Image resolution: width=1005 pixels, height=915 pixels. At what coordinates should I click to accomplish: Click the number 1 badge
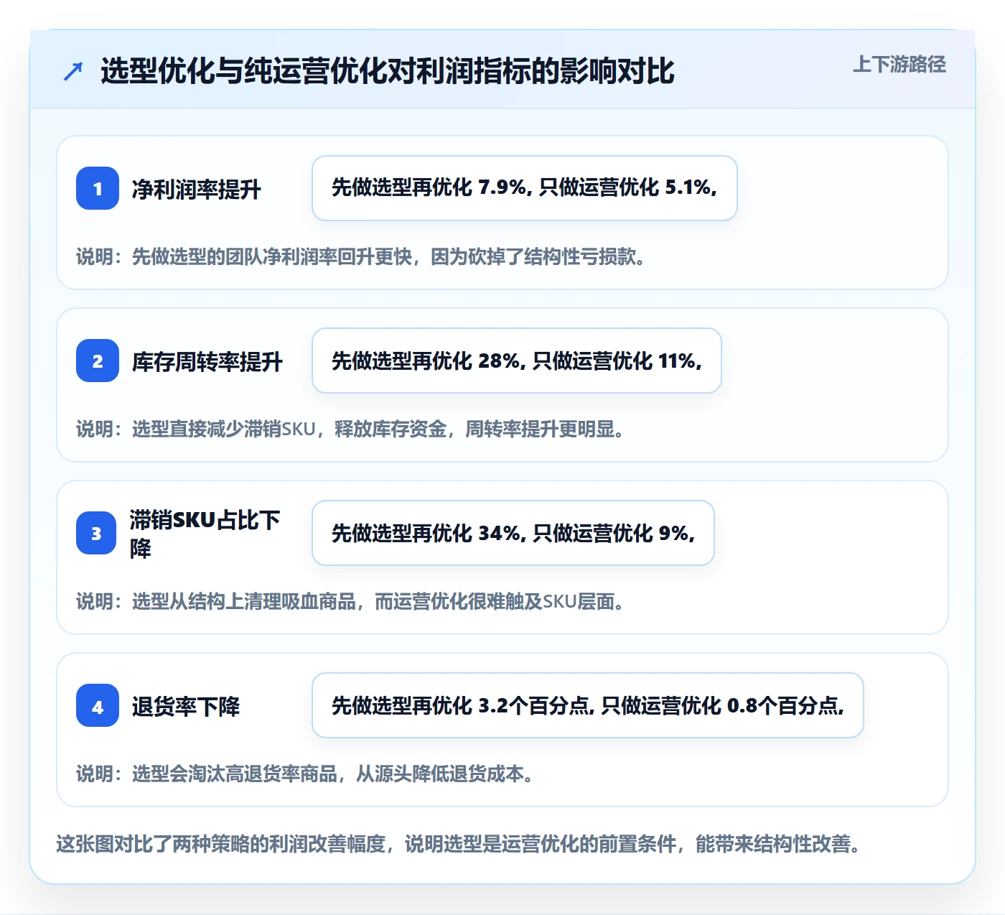98,188
